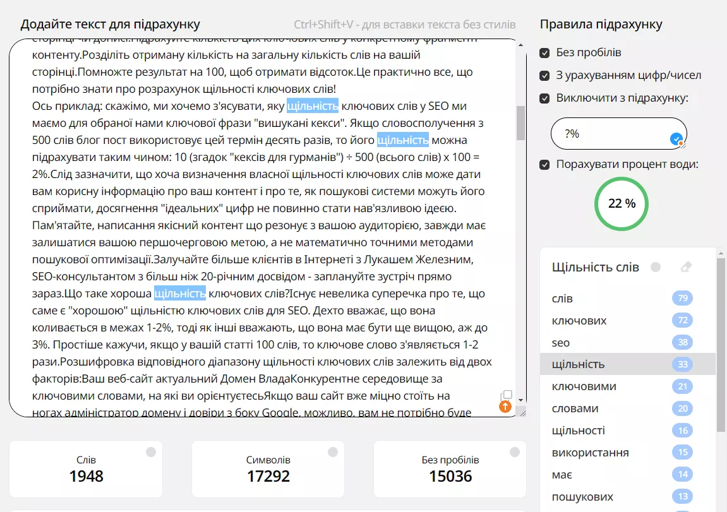This screenshot has height=512, width=727.
Task: Click the text area scrollbar down arrow
Action: click(520, 400)
